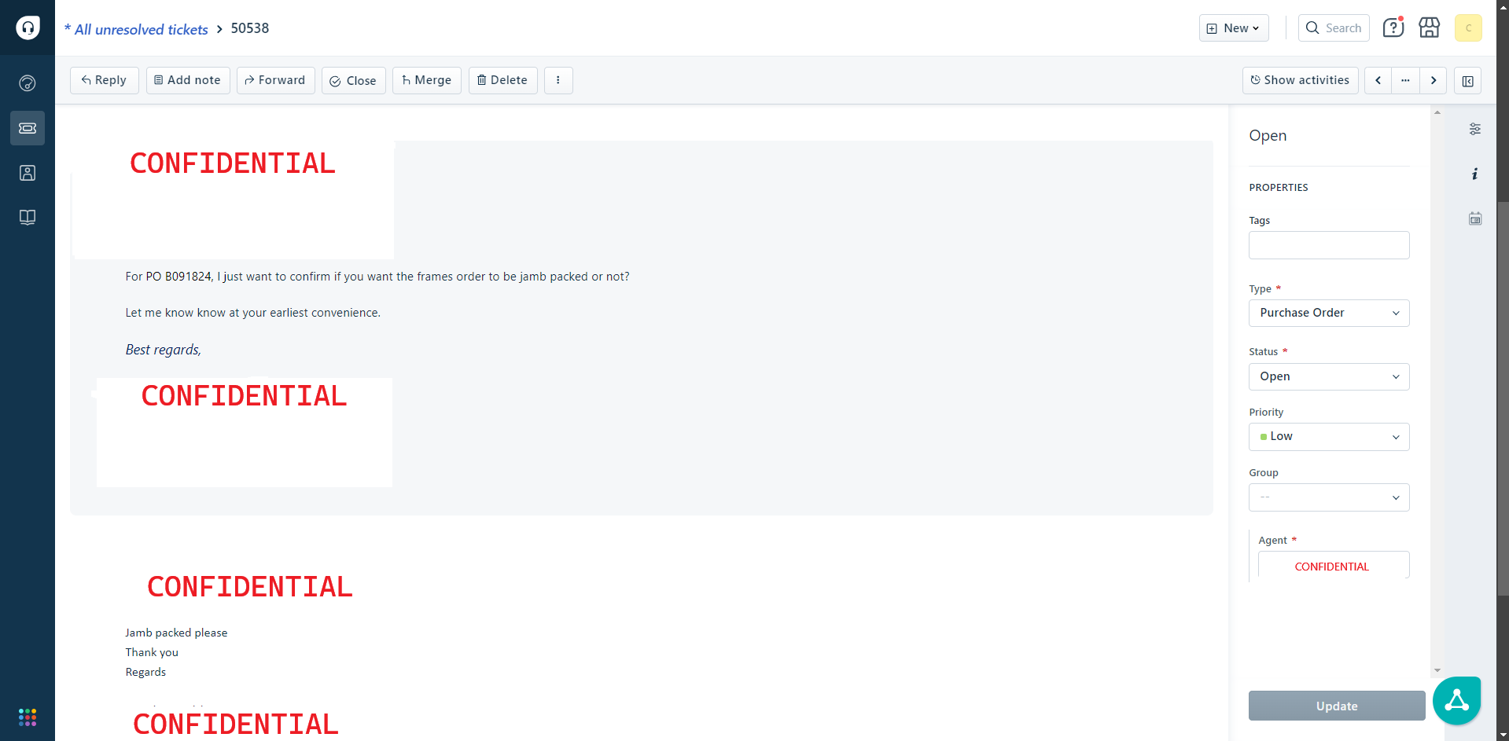Open the Contacts icon in sidebar
This screenshot has width=1509, height=741.
pyautogui.click(x=28, y=173)
